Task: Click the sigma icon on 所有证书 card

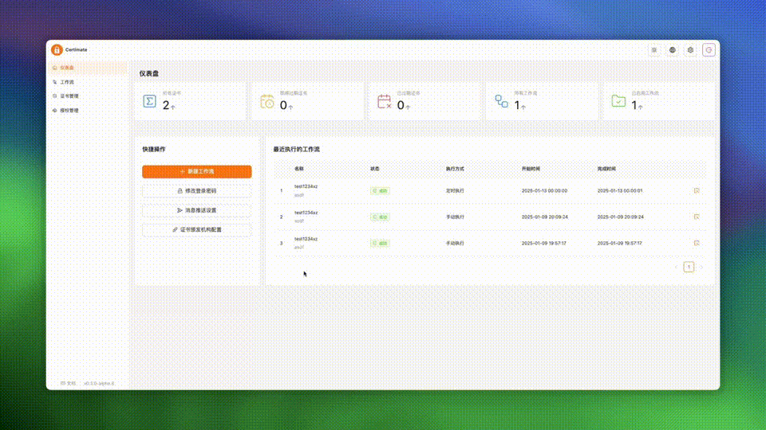Action: (x=149, y=101)
